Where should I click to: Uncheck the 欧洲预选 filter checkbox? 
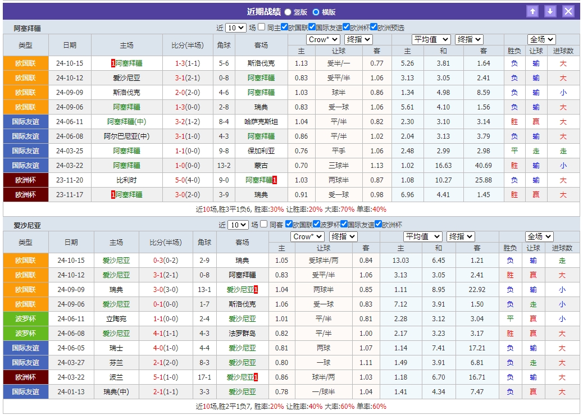coord(375,27)
